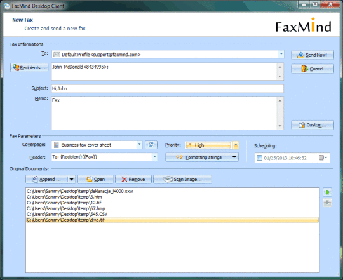Screen dimensions: 343x280
Task: Move selected document up with green arrow
Action: click(327, 192)
